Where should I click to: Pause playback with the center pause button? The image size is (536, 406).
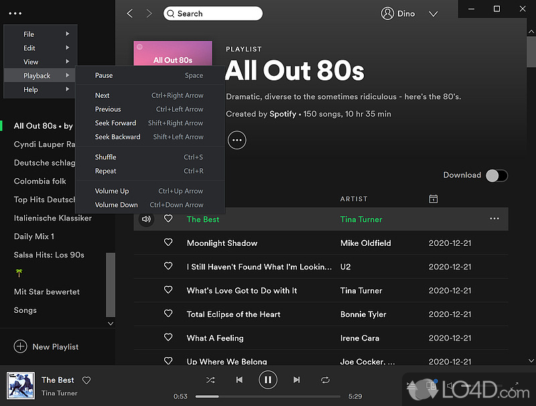click(268, 380)
